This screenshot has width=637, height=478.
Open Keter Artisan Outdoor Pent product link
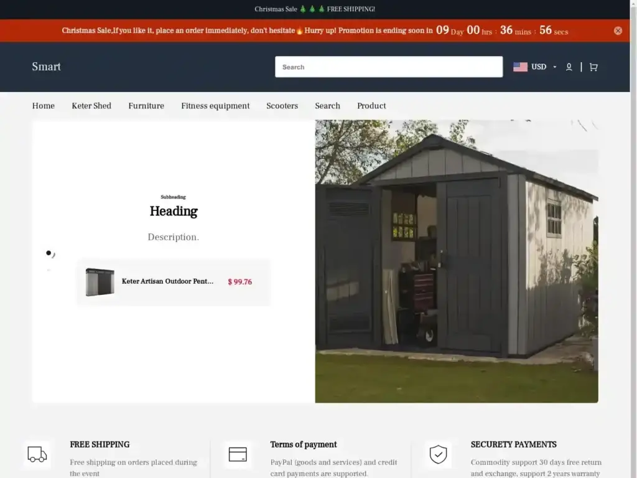(x=167, y=281)
